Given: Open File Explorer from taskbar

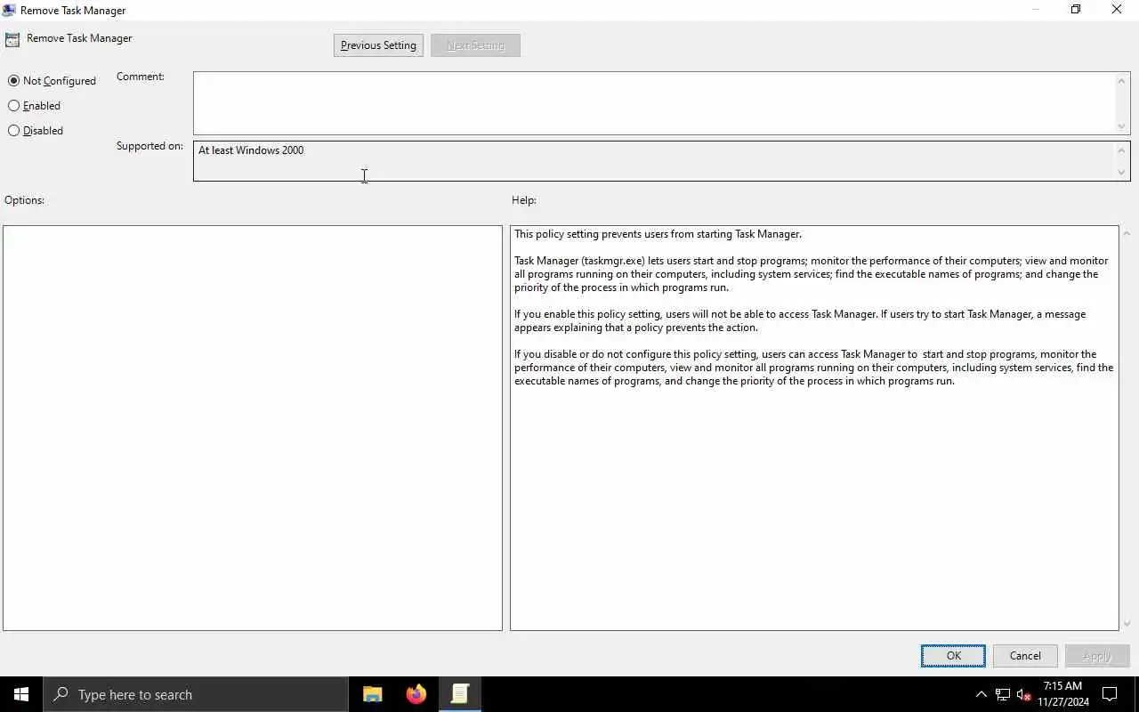Looking at the screenshot, I should 373,694.
